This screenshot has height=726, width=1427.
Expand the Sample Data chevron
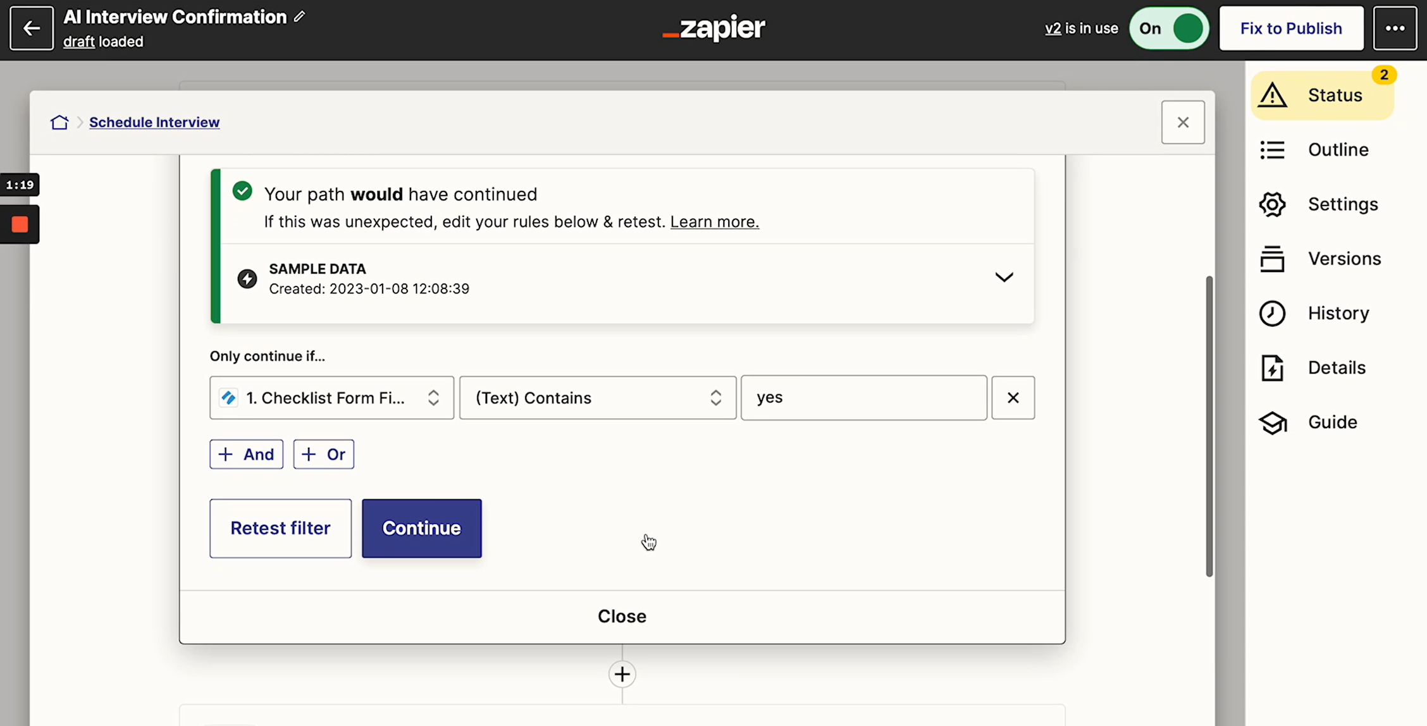(x=1004, y=277)
